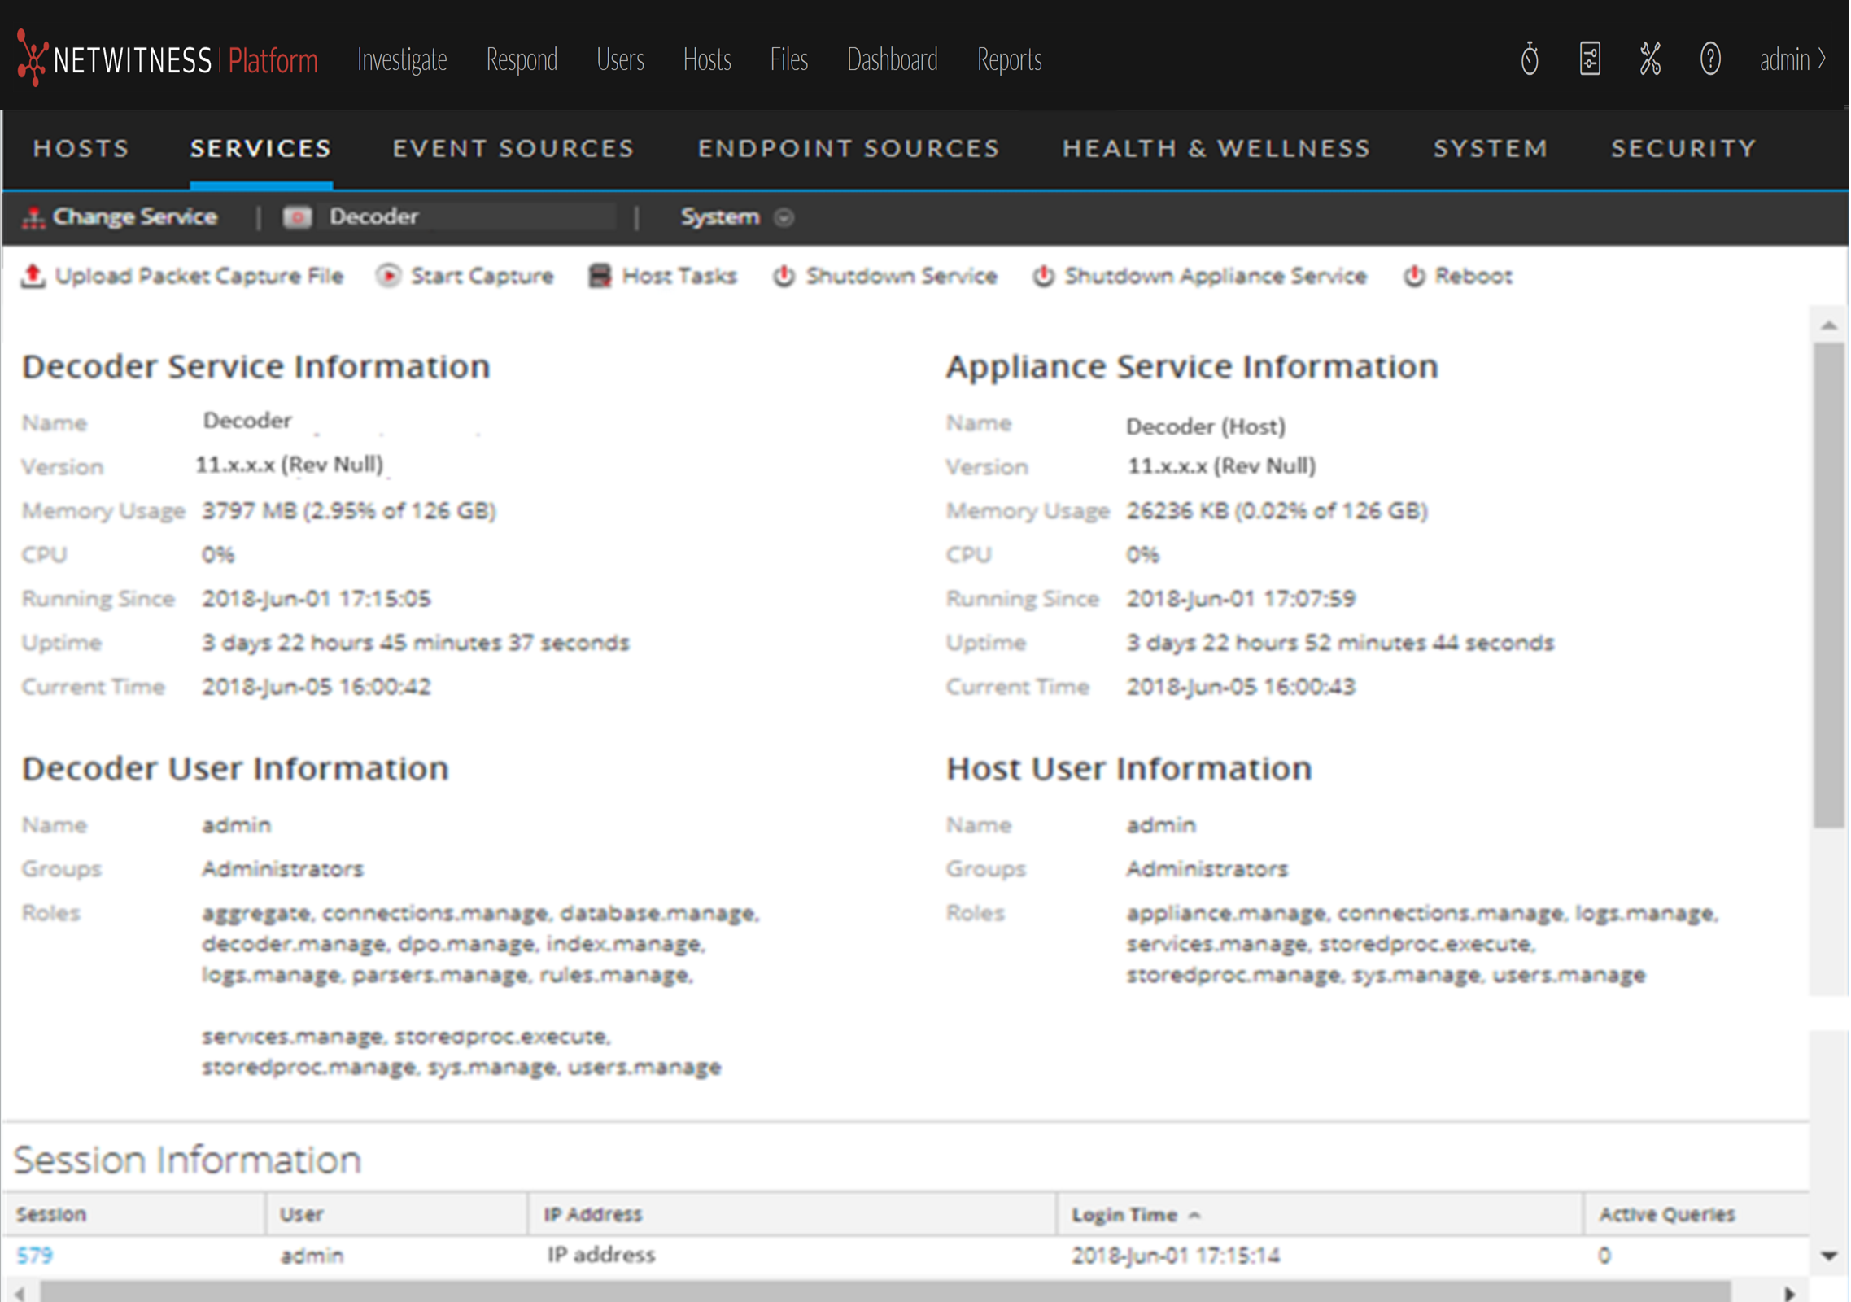Screen dimensions: 1851x1302
Task: Click the vertical scrollbar down arrow
Action: pyautogui.click(x=1830, y=1256)
